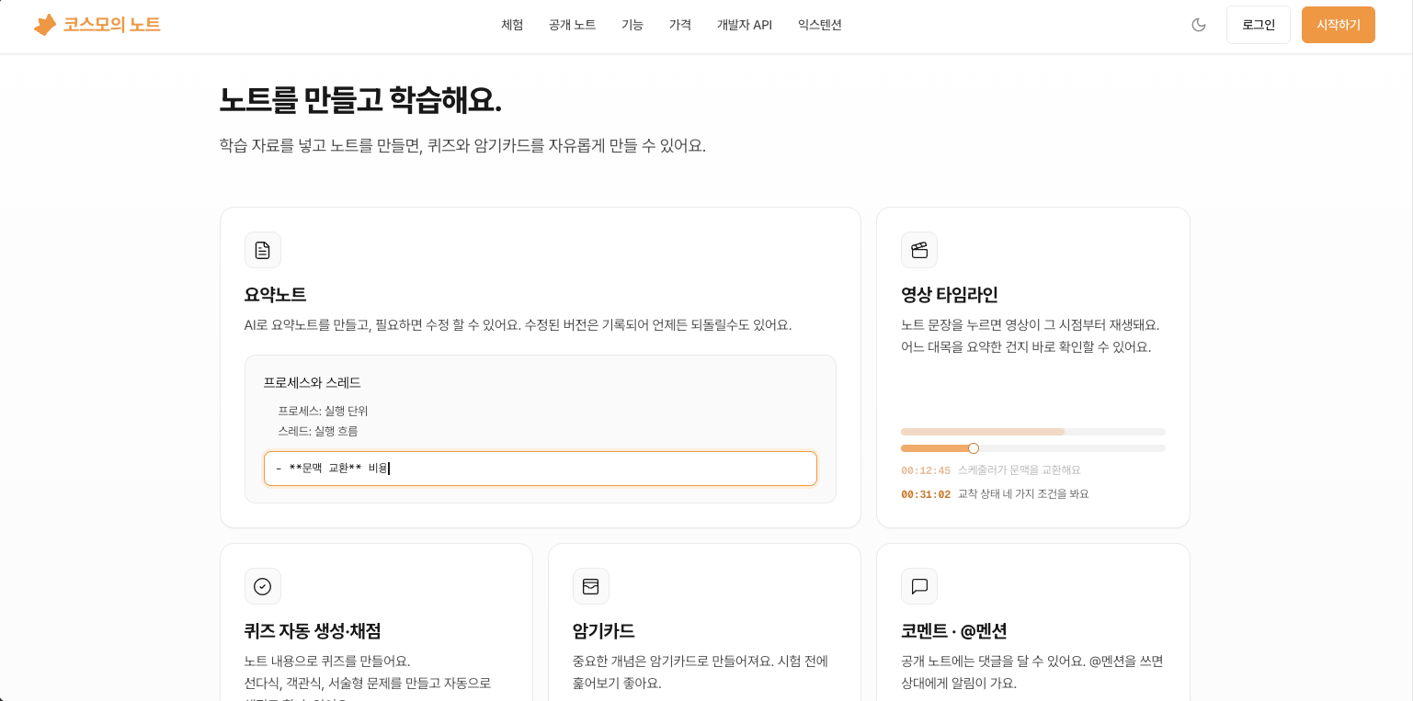
Task: Click the 코멘트 speech bubble icon
Action: 919,586
